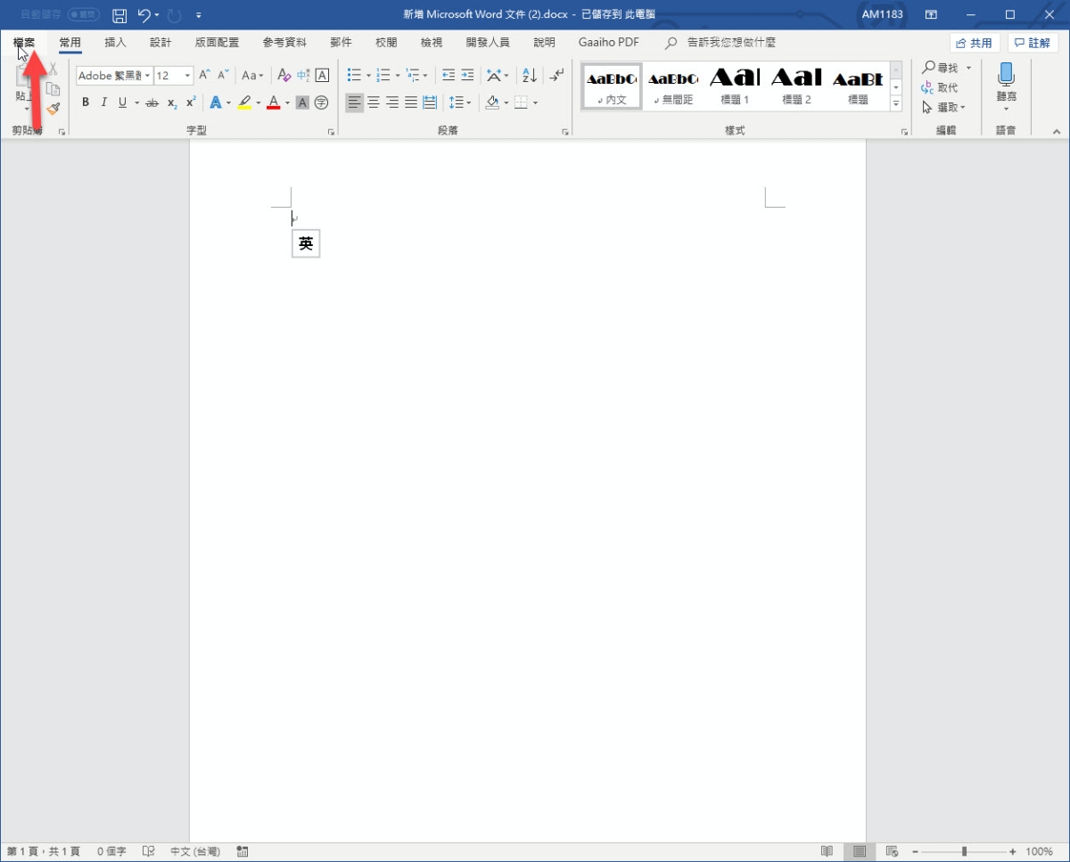Increase font size with the larger A icon
Image resolution: width=1070 pixels, height=862 pixels.
pos(205,76)
